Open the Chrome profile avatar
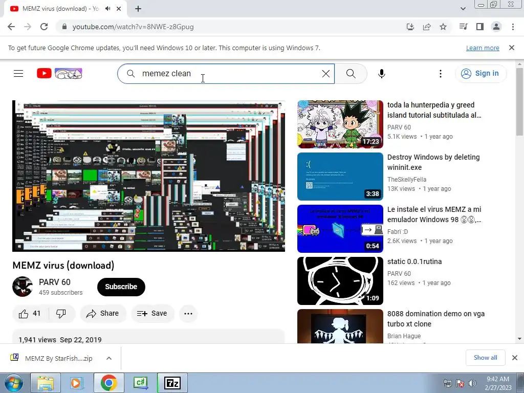Image resolution: width=524 pixels, height=393 pixels. (496, 27)
